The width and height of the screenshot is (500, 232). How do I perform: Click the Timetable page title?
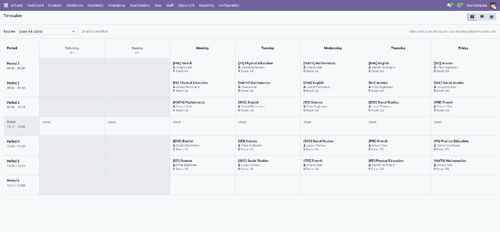tap(13, 15)
